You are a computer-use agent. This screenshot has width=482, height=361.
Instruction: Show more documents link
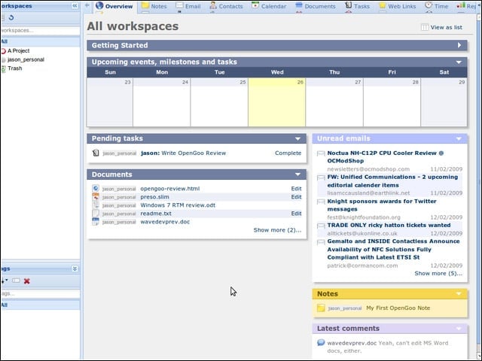click(x=277, y=230)
